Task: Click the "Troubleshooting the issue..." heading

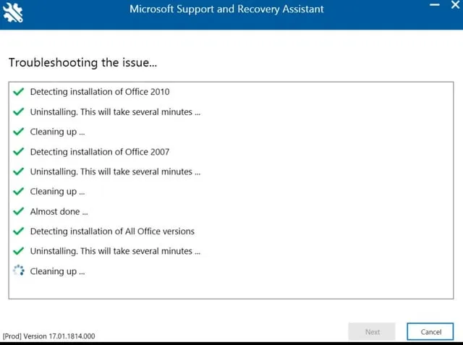Action: click(83, 62)
